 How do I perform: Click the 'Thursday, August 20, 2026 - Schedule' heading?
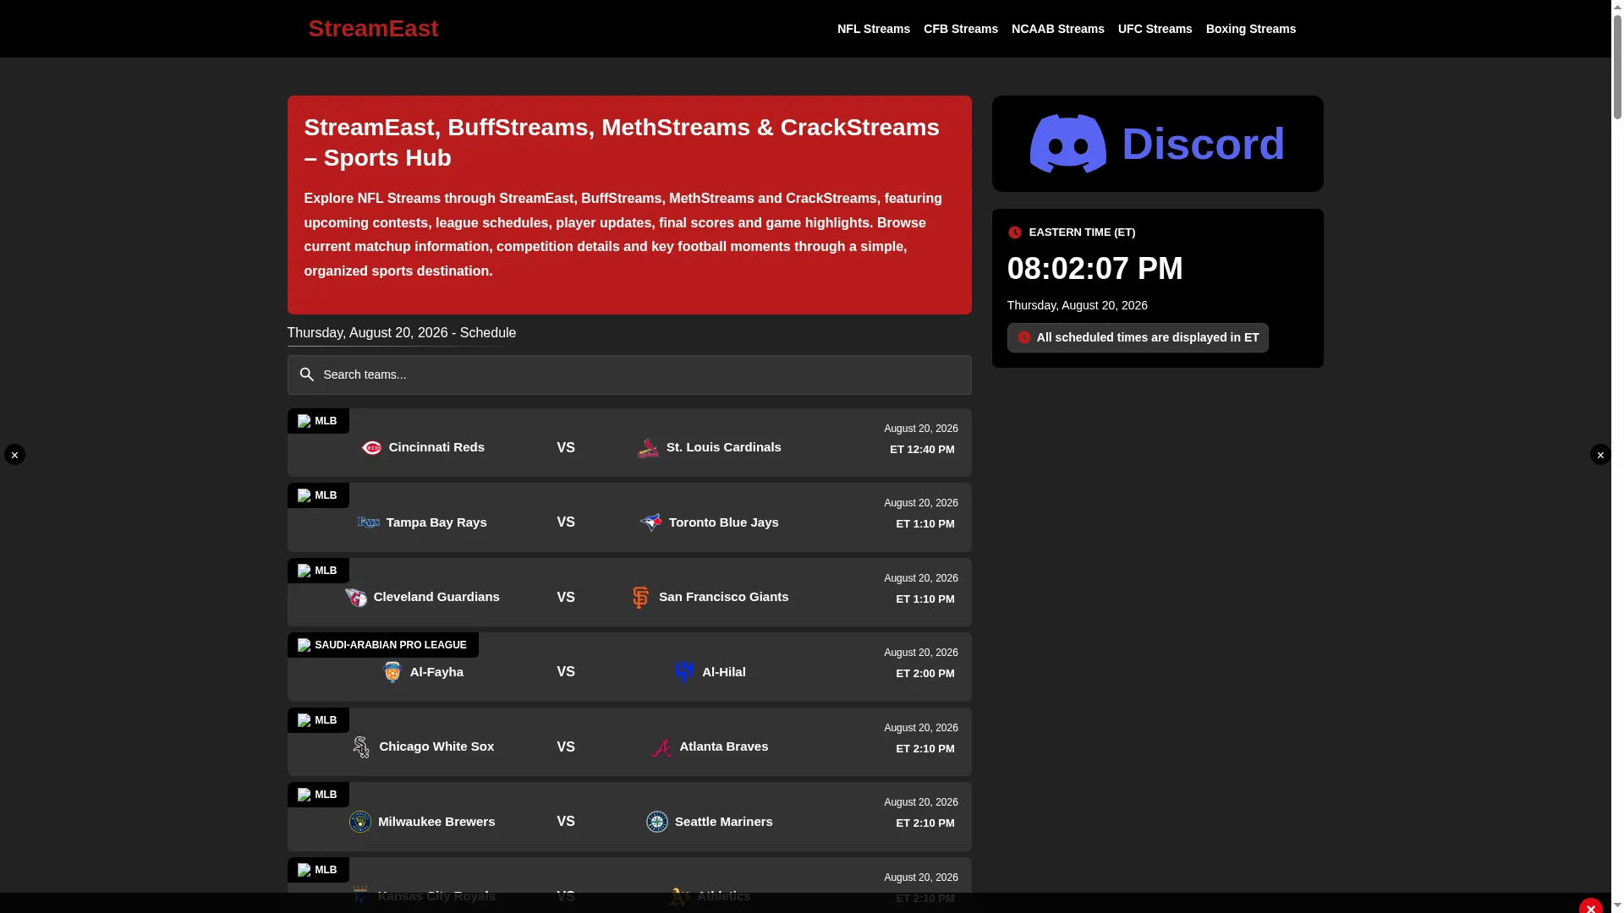point(401,333)
